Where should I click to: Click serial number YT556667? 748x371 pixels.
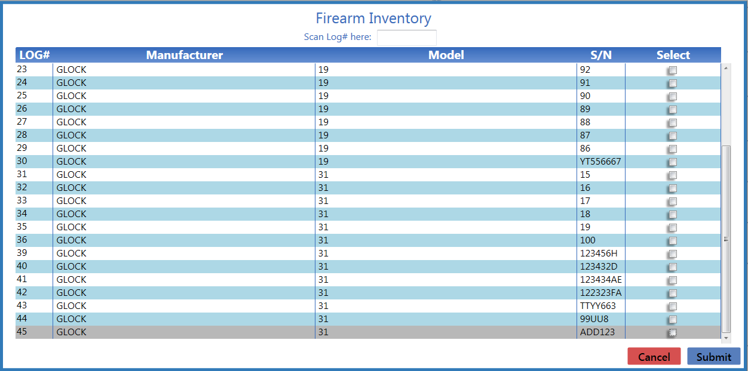pyautogui.click(x=600, y=162)
